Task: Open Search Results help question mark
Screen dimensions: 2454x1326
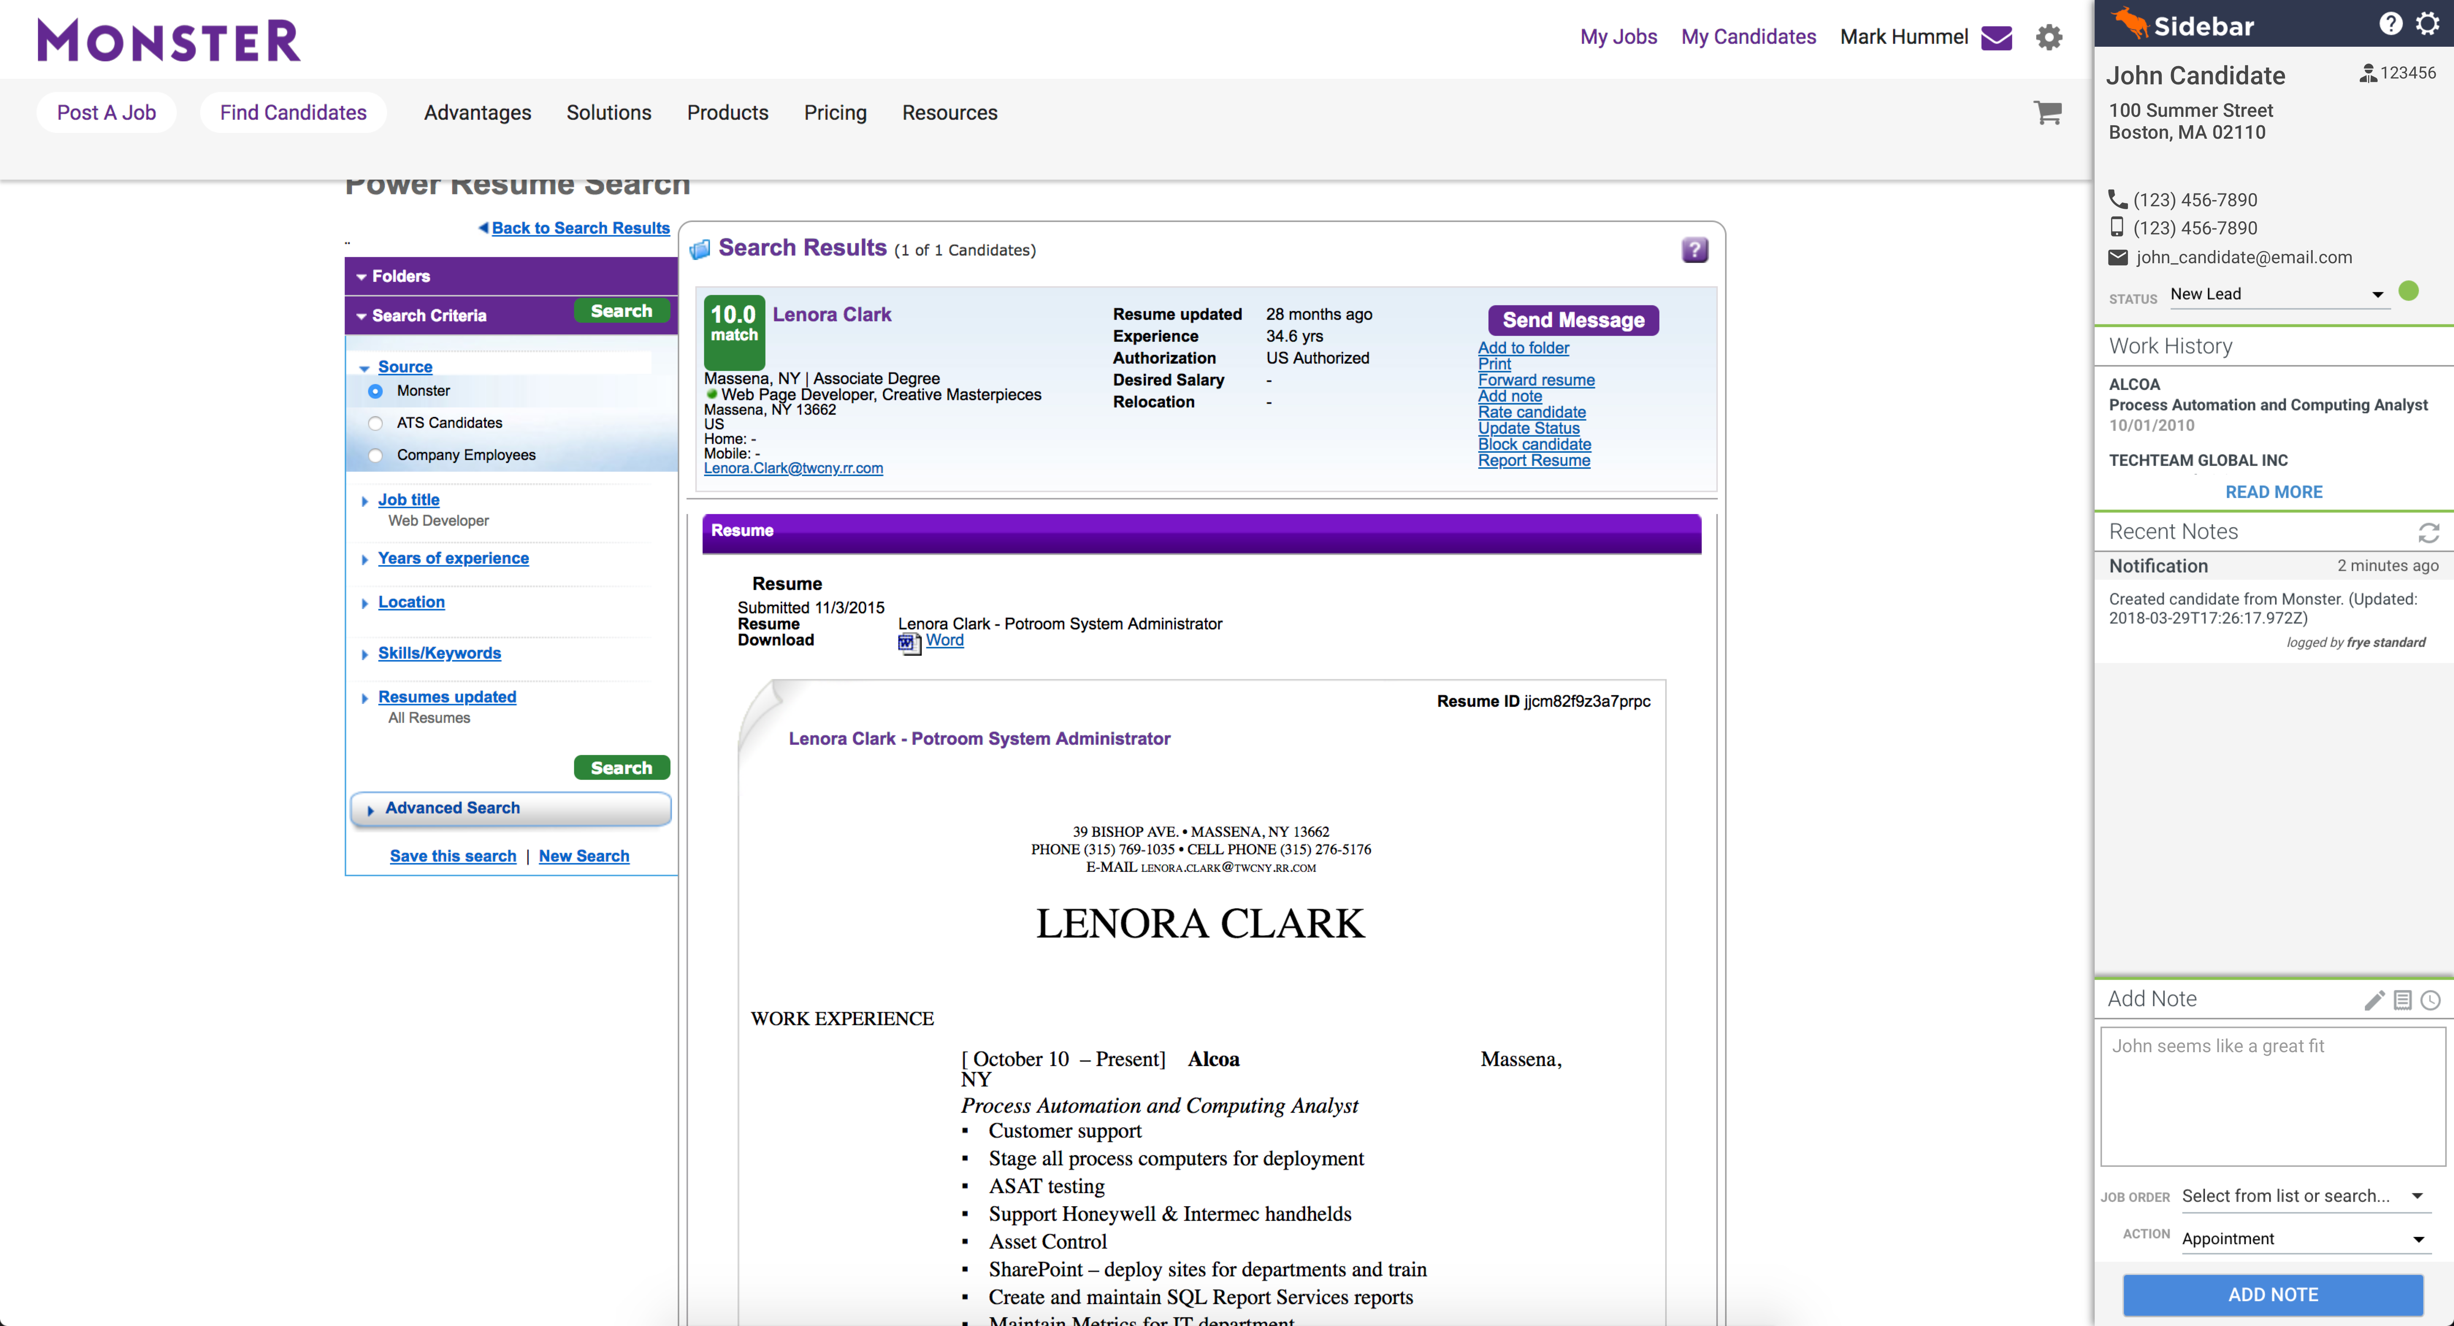Action: (1695, 250)
